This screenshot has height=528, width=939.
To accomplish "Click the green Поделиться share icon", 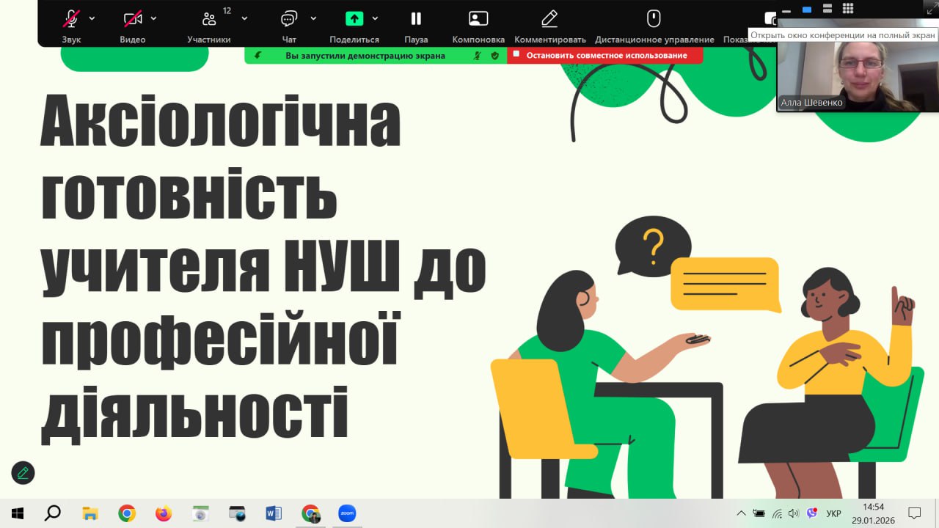I will pyautogui.click(x=354, y=19).
